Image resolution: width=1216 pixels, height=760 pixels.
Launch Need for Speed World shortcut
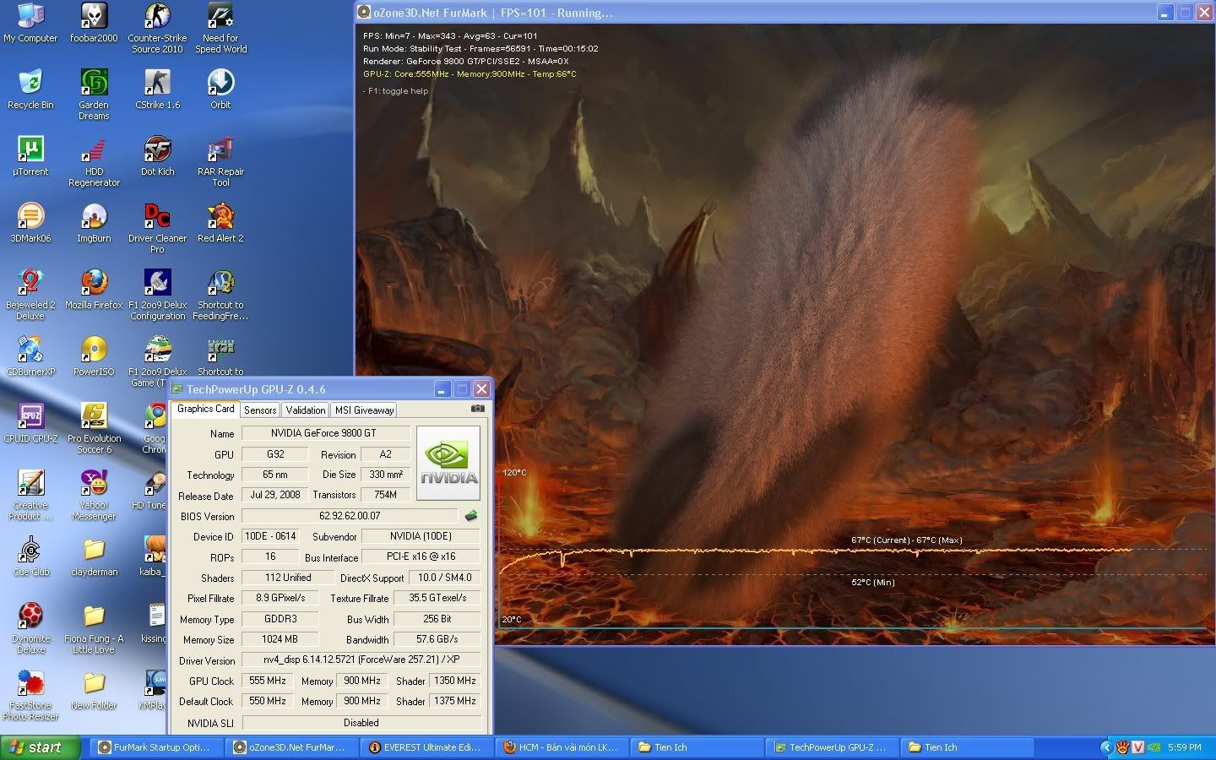[220, 29]
